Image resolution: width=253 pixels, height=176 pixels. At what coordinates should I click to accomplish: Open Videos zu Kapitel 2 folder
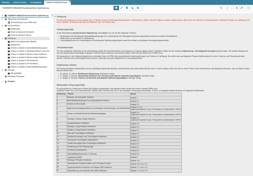tap(29, 48)
